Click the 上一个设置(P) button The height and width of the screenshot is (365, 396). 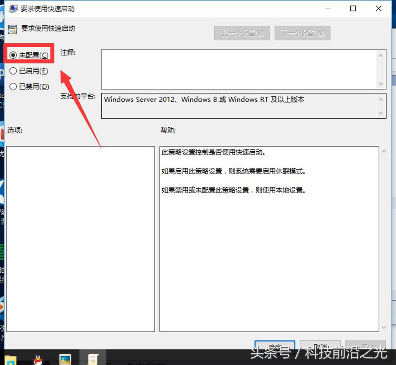tap(242, 33)
